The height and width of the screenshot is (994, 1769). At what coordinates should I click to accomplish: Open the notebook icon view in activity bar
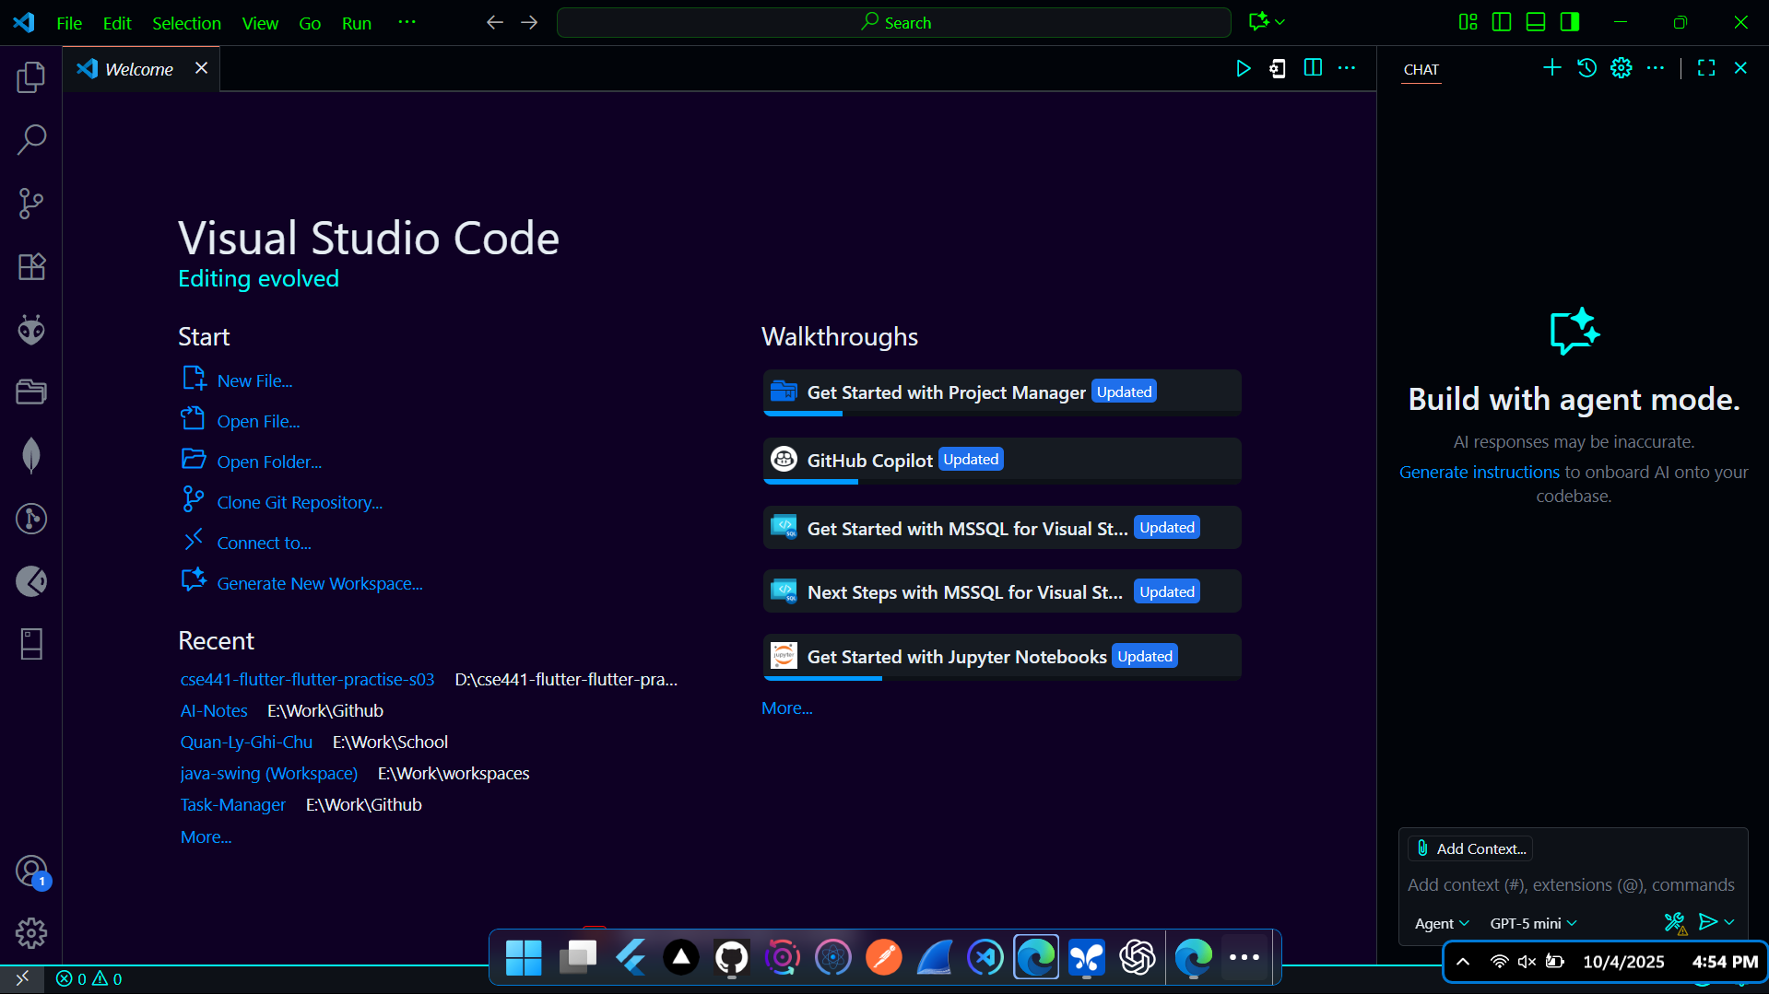pos(31,644)
